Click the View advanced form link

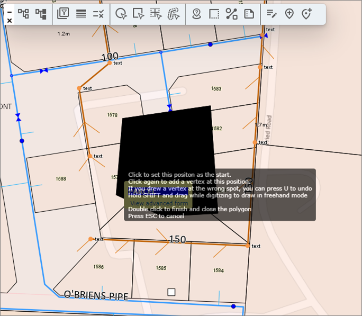159,203
